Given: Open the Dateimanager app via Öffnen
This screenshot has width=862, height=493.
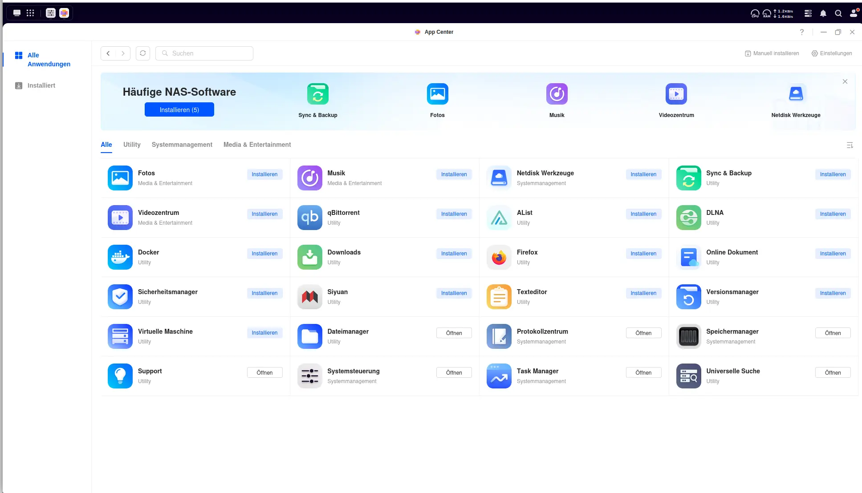Looking at the screenshot, I should pyautogui.click(x=454, y=333).
